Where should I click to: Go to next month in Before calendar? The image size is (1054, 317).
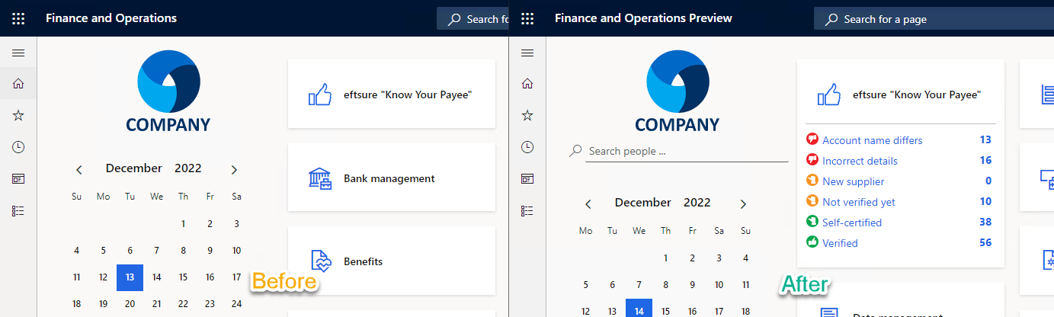234,169
